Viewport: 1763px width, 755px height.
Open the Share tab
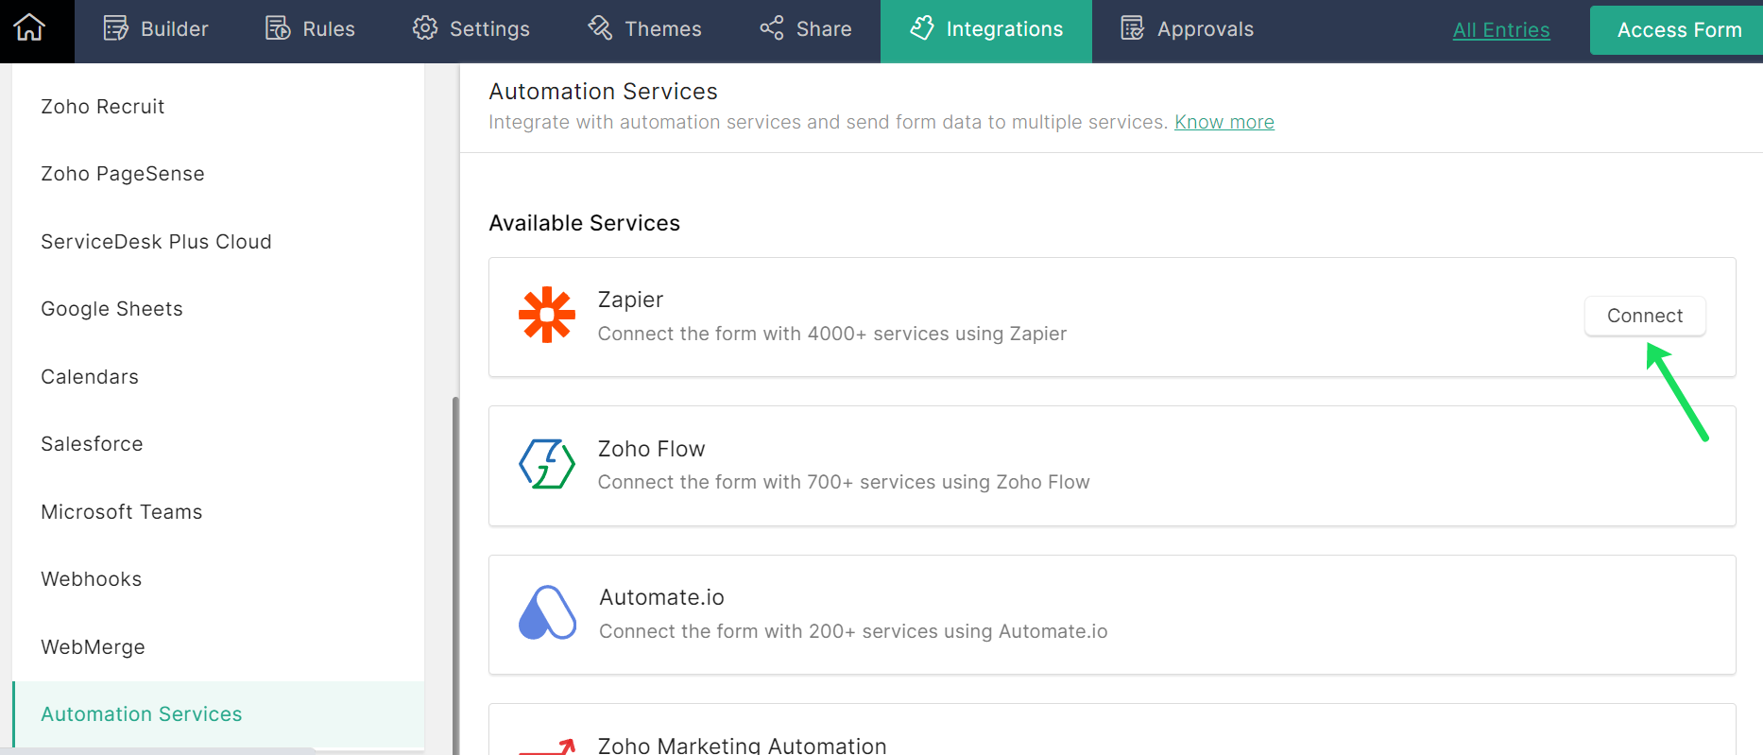(x=806, y=29)
